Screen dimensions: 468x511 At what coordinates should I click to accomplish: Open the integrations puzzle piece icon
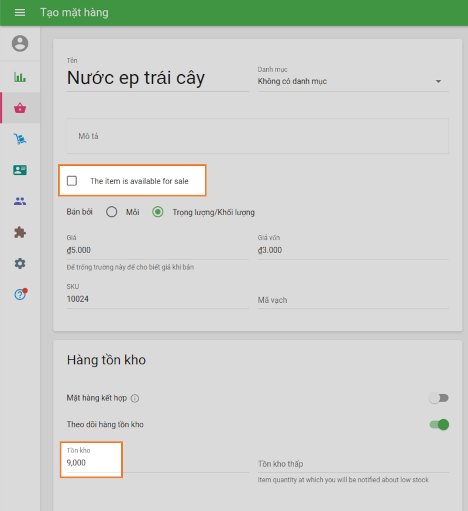(x=20, y=232)
